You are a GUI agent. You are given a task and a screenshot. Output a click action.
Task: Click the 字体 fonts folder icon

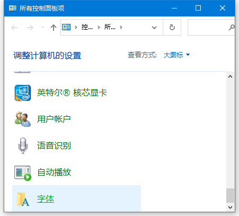tap(23, 200)
